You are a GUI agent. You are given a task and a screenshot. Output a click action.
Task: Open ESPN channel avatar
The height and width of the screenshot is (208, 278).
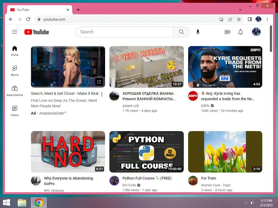point(193,96)
